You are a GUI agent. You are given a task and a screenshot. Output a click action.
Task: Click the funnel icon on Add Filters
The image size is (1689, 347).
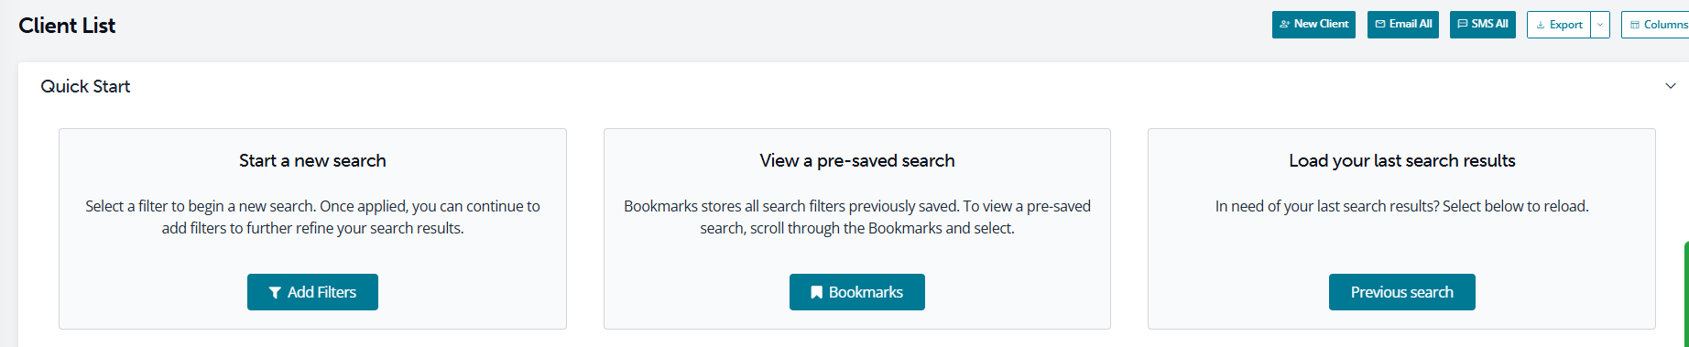(275, 293)
